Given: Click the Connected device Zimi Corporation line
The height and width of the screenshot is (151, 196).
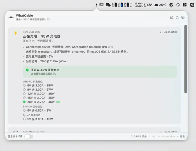Looking at the screenshot, I should tap(69, 47).
